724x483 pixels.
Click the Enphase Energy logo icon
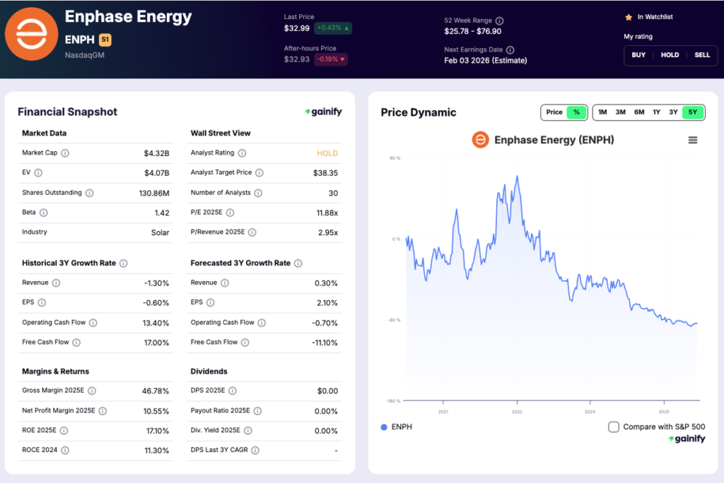(x=32, y=33)
